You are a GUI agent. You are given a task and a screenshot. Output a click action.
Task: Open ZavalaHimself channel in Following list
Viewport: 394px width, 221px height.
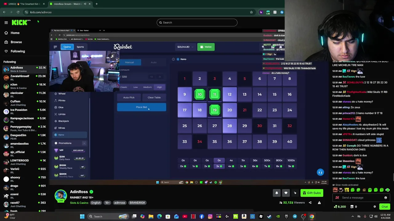pyautogui.click(x=25, y=78)
